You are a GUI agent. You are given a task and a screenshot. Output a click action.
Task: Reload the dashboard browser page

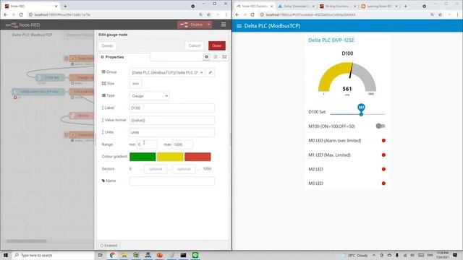(252, 14)
